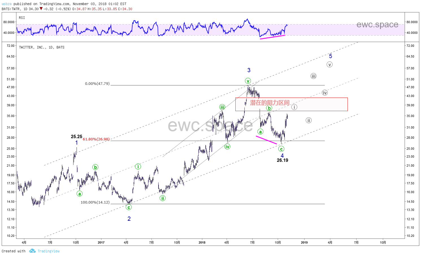Viewport: 421px width, 256px height.
Task: Click the green circled wave i marker
Action: 138,167
